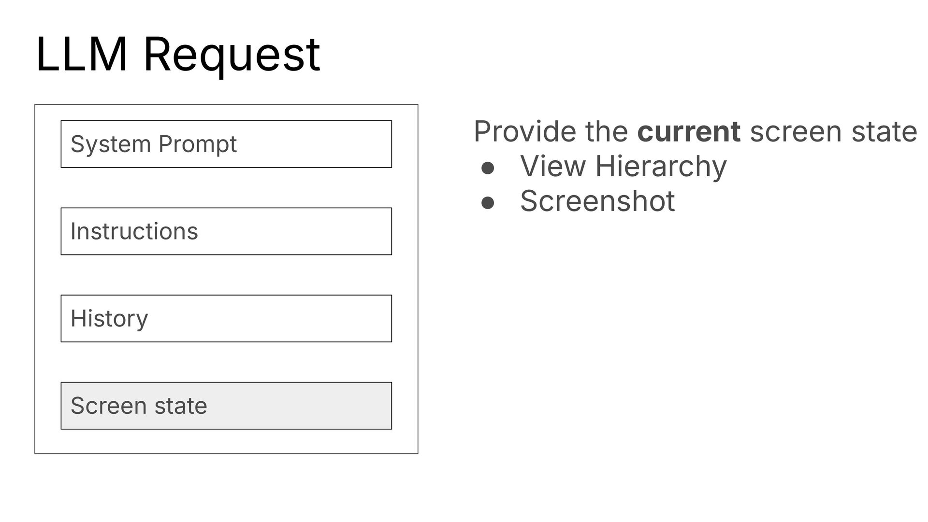Viewport: 928px width, 522px height.
Task: Click the System Prompt box
Action: coord(226,144)
